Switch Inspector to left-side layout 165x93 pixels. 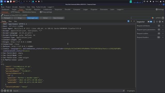(x=148, y=22)
